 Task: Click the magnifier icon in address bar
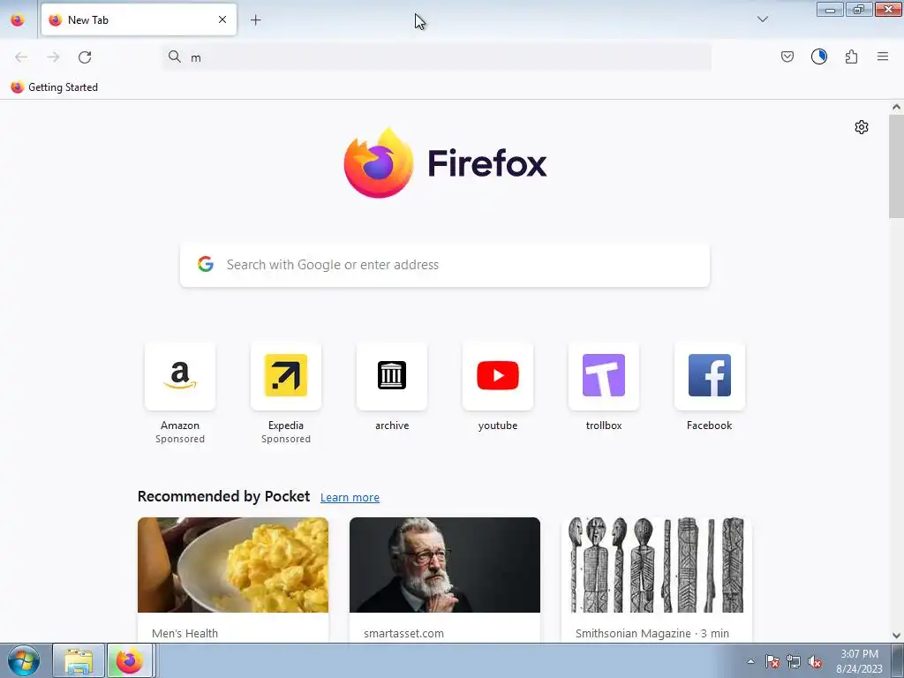coord(174,56)
